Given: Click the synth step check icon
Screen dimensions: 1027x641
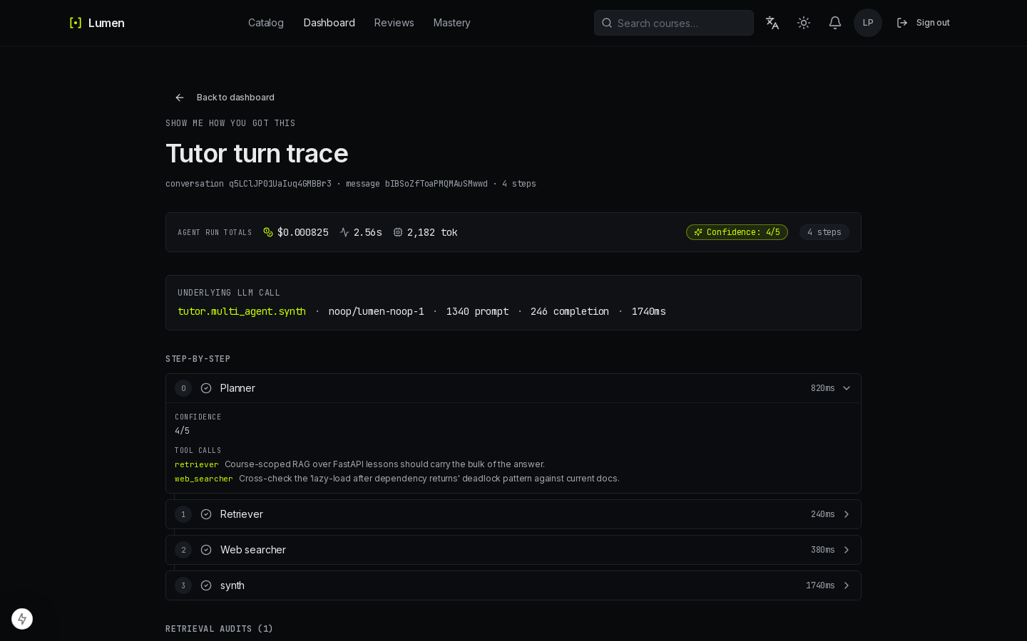Looking at the screenshot, I should (206, 585).
